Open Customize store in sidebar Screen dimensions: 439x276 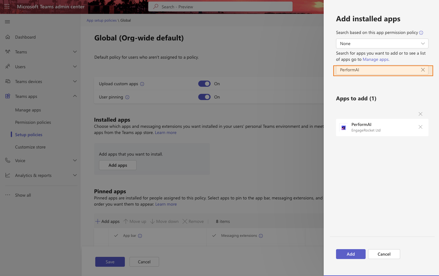click(x=30, y=147)
